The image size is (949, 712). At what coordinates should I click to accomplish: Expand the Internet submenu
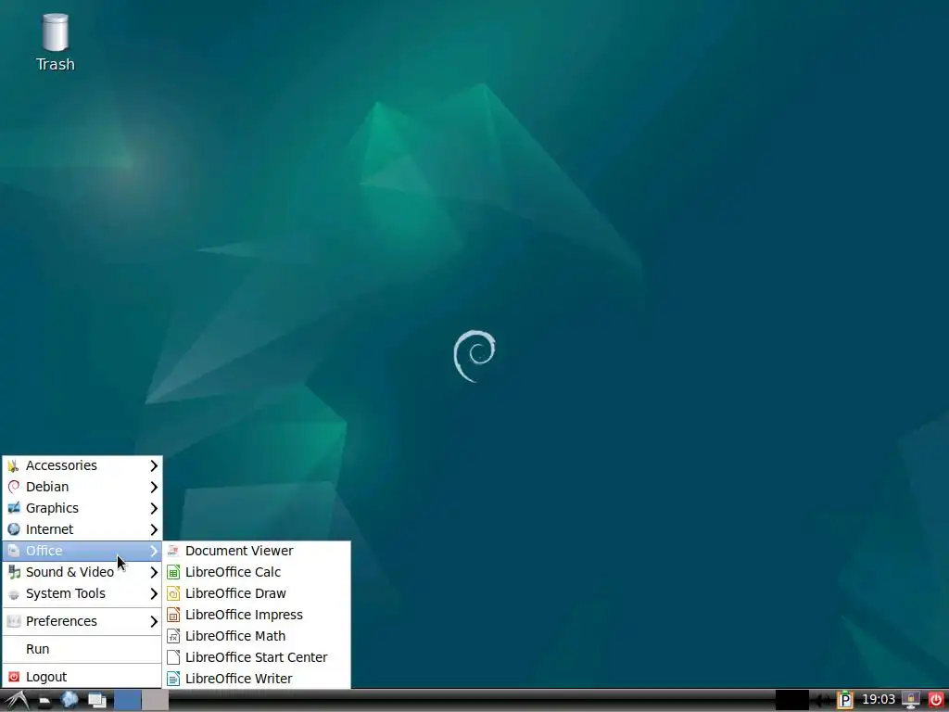pyautogui.click(x=82, y=529)
